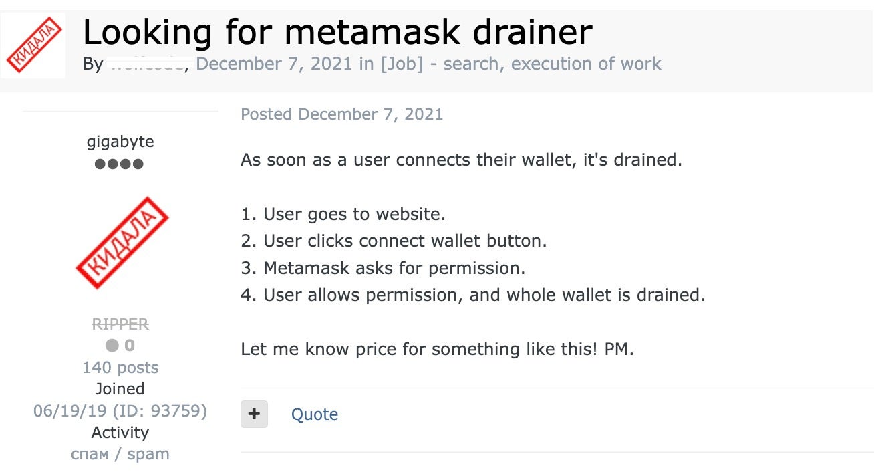Click the four-dot rank indicator under gigabyte

tap(120, 164)
